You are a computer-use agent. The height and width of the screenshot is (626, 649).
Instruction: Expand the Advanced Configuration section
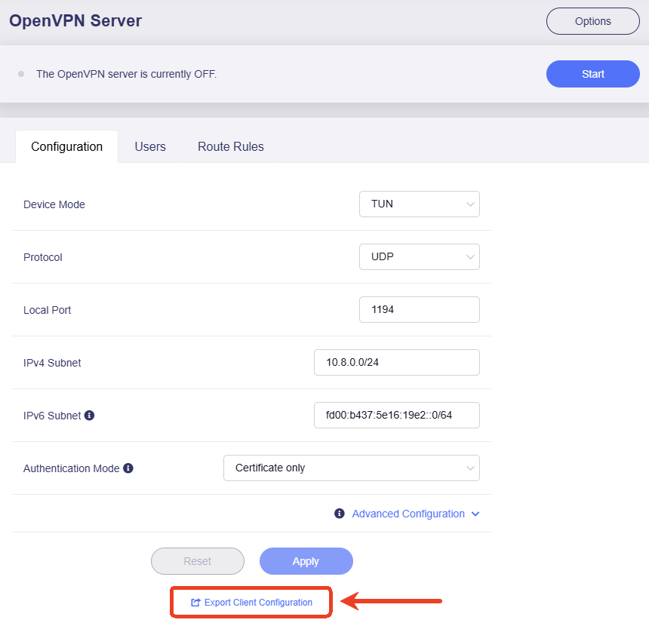[408, 514]
